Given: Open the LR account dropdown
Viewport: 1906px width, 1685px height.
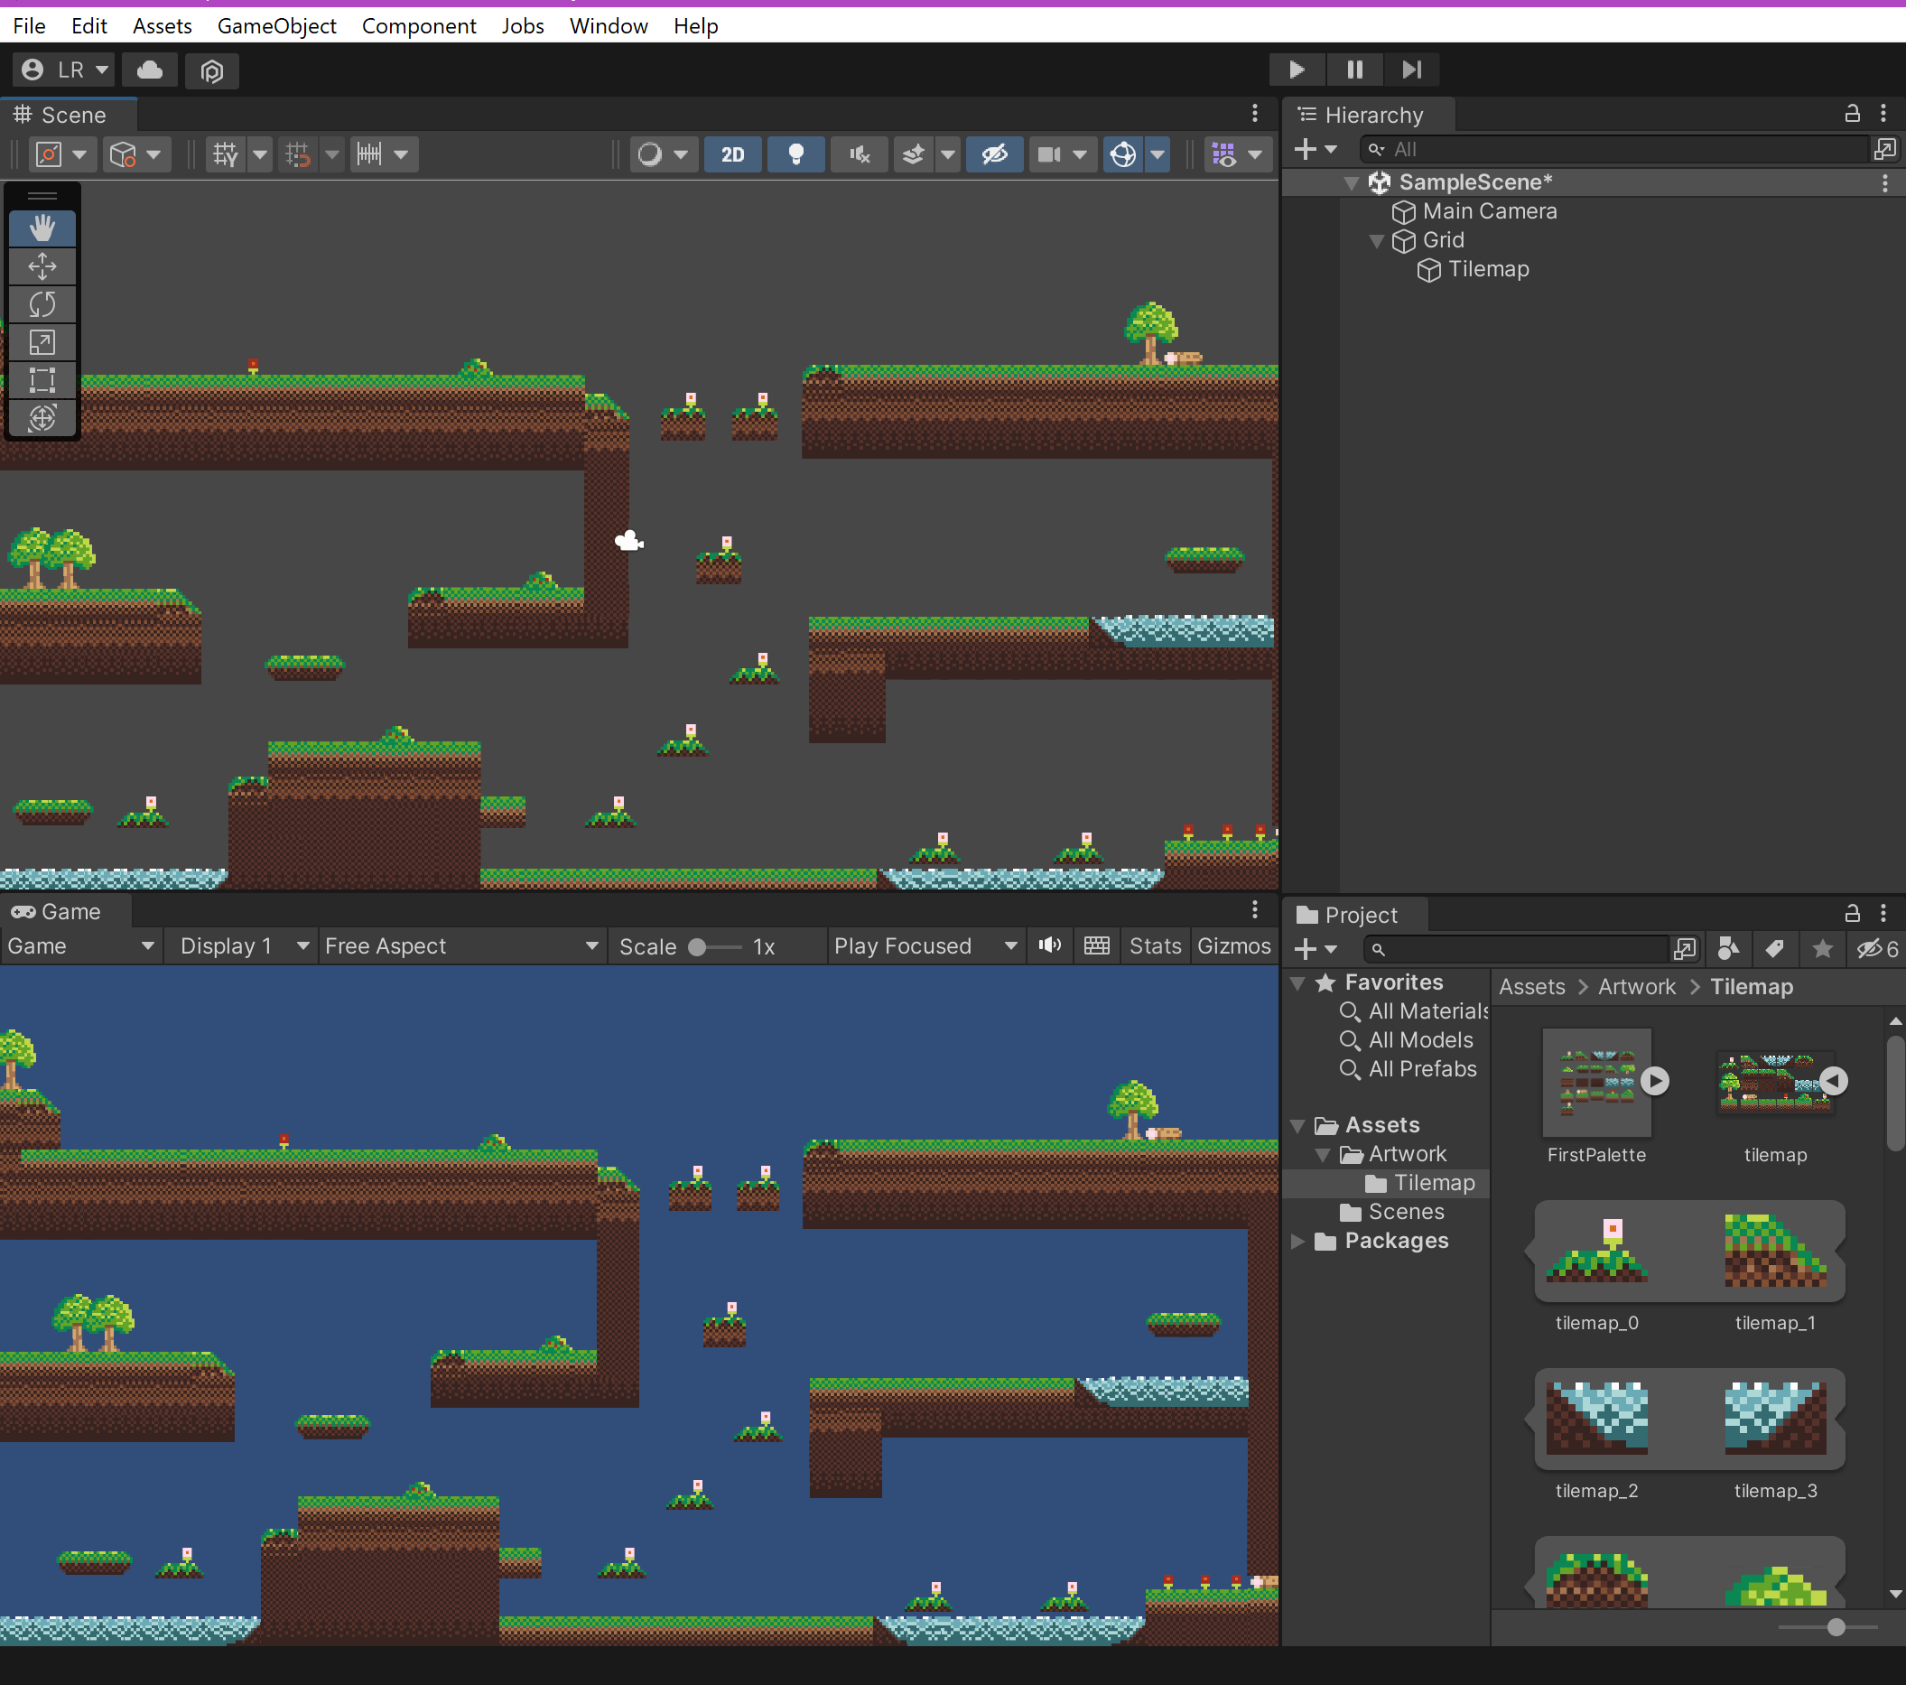Looking at the screenshot, I should coord(65,70).
